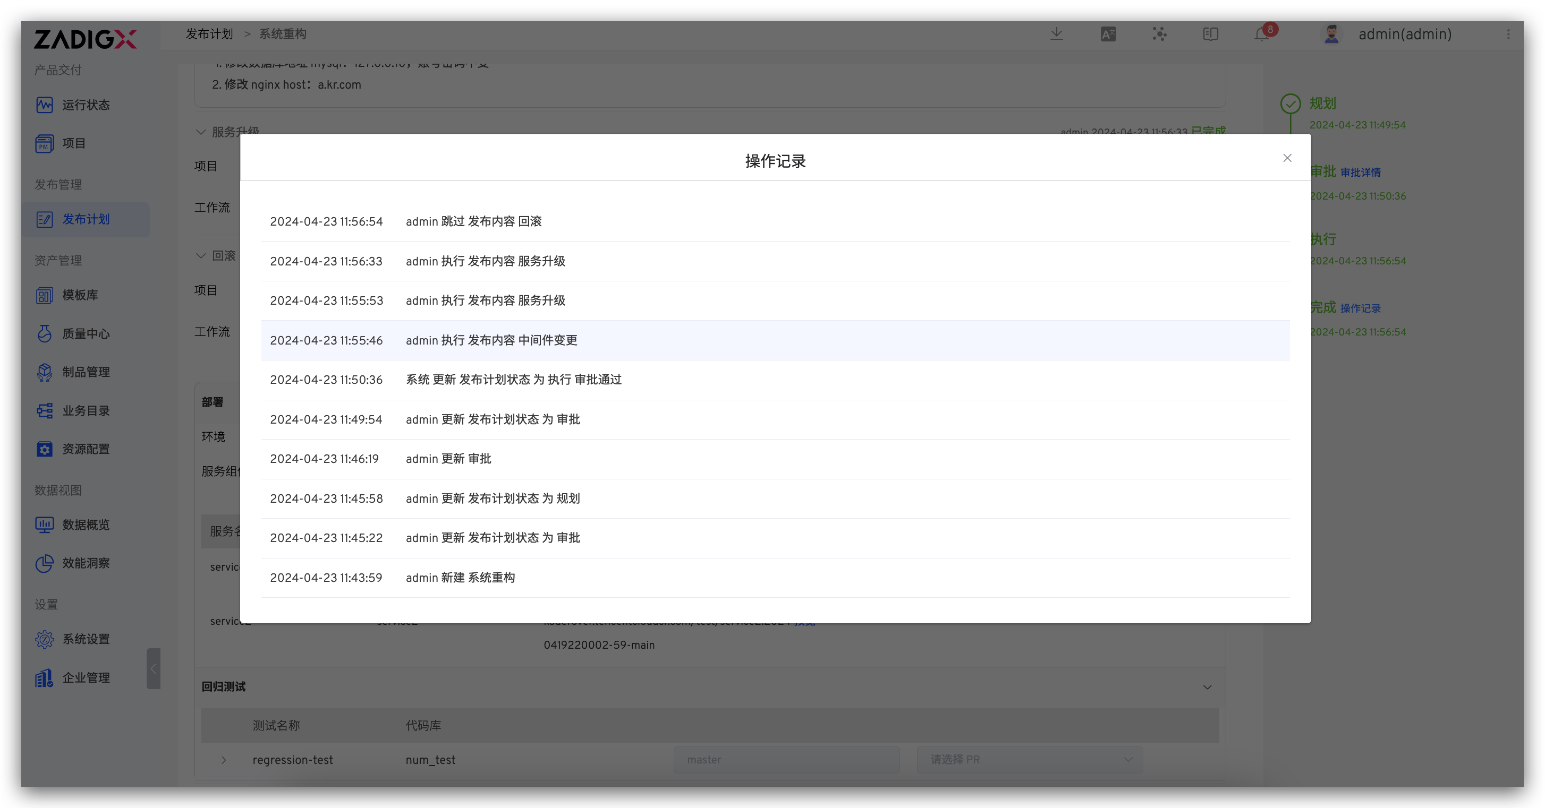
Task: Click 发布计划 in the breadcrumb
Action: [209, 34]
